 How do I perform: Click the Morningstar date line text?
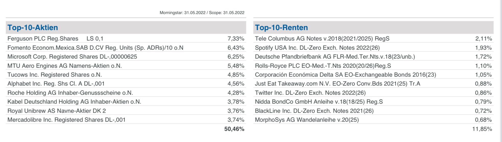click(x=202, y=13)
